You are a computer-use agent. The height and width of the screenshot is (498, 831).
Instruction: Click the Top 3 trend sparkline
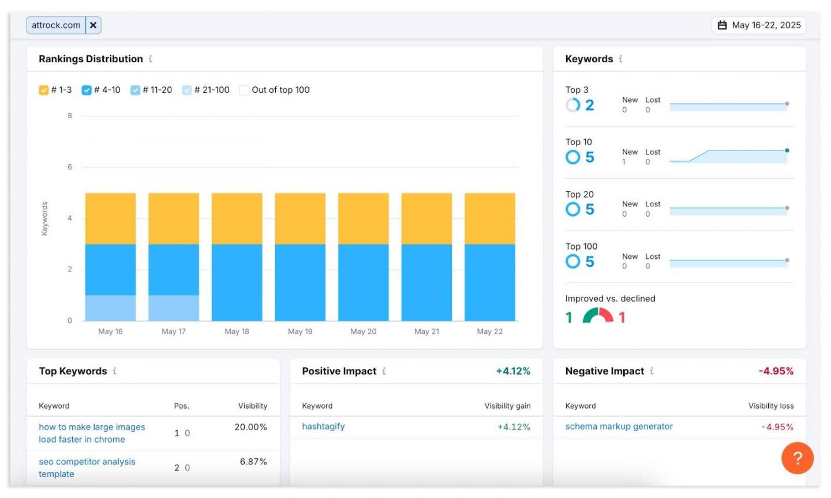point(729,106)
